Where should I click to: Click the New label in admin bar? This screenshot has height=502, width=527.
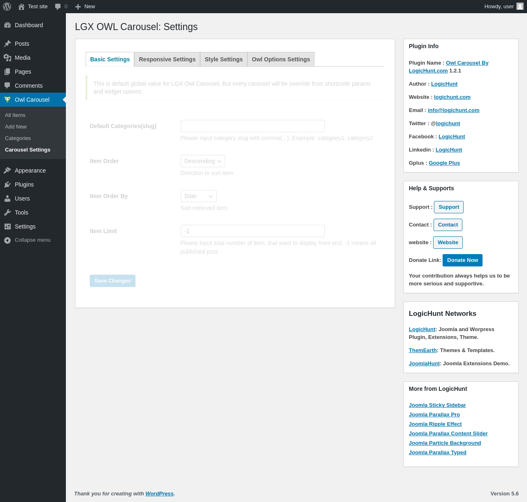(x=90, y=7)
